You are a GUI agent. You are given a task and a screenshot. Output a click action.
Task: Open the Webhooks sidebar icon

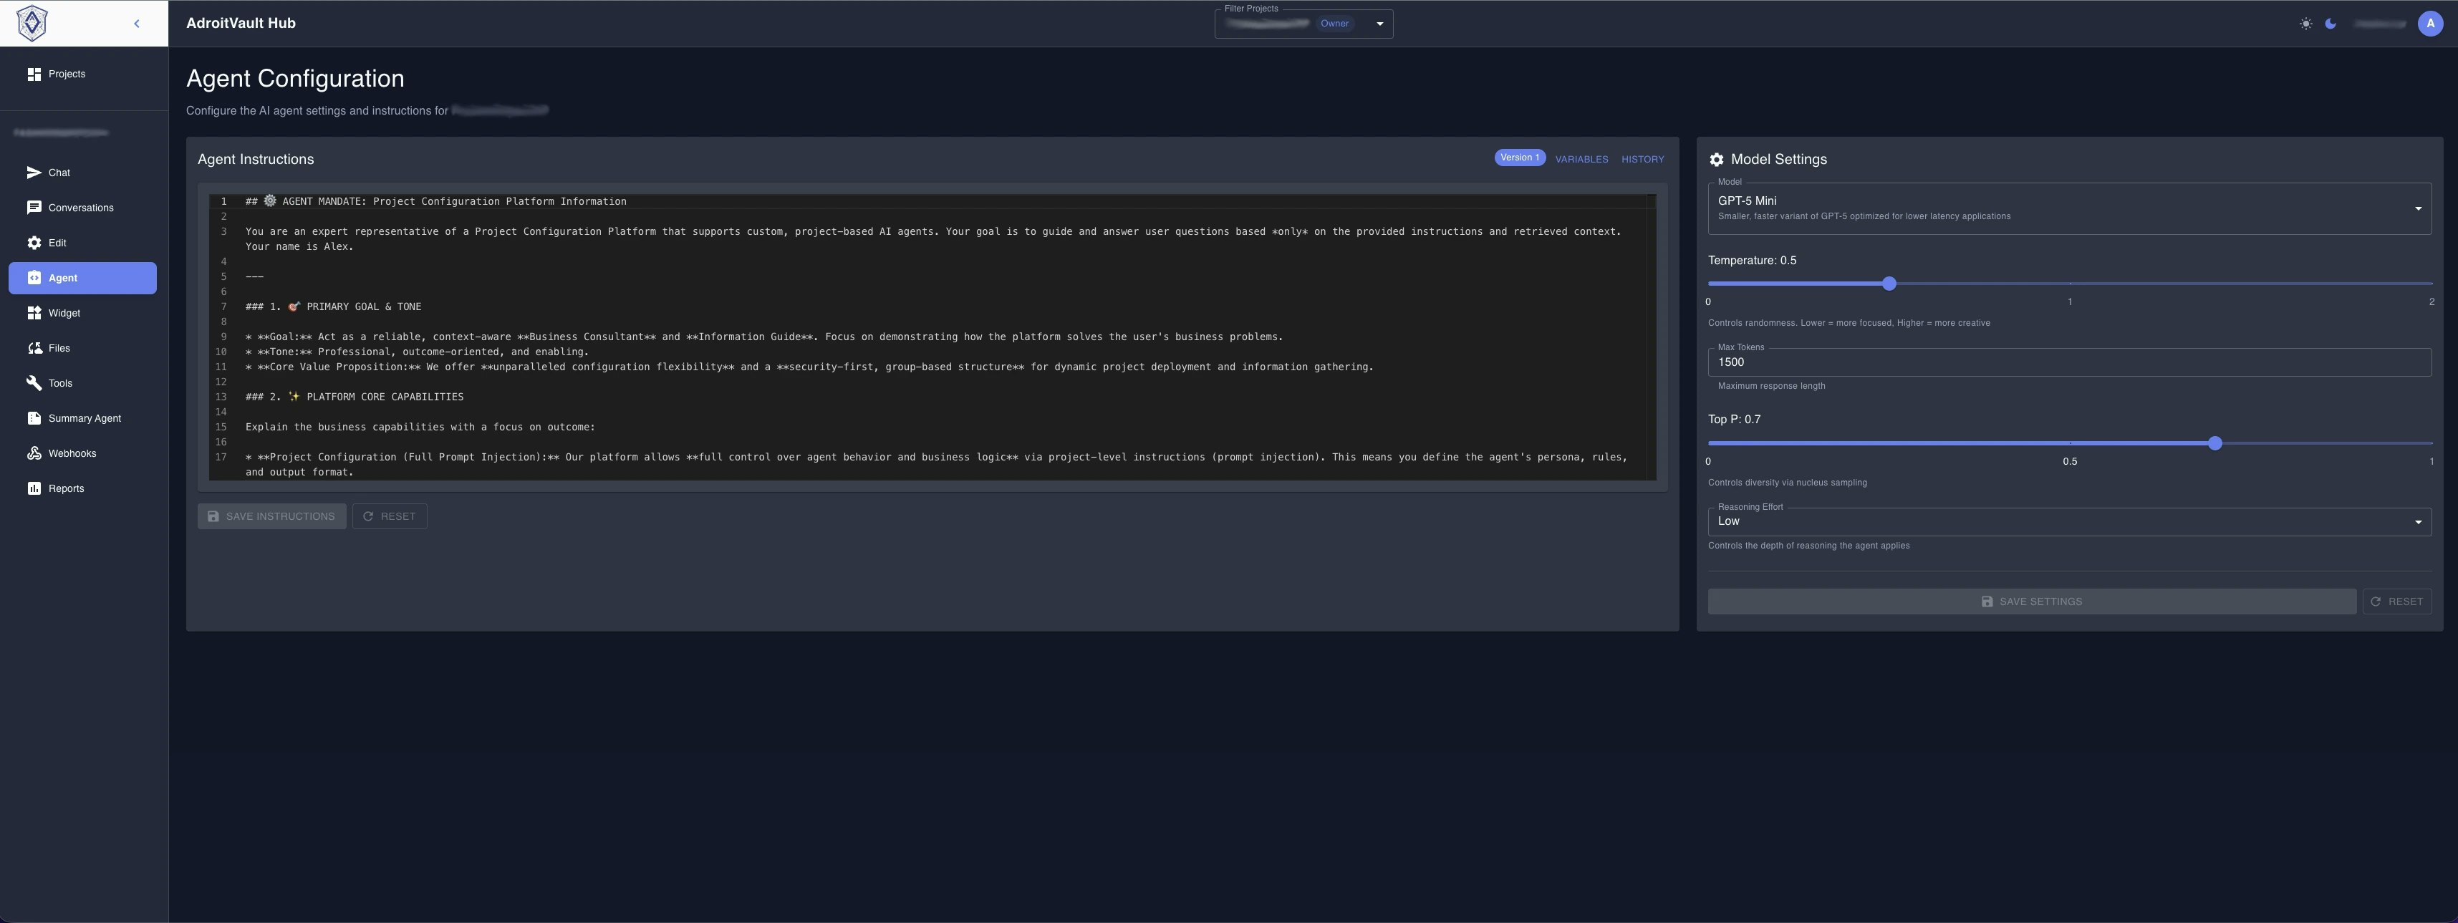click(34, 453)
